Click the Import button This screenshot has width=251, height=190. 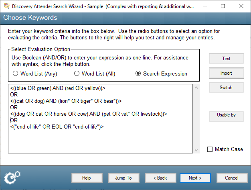[226, 73]
